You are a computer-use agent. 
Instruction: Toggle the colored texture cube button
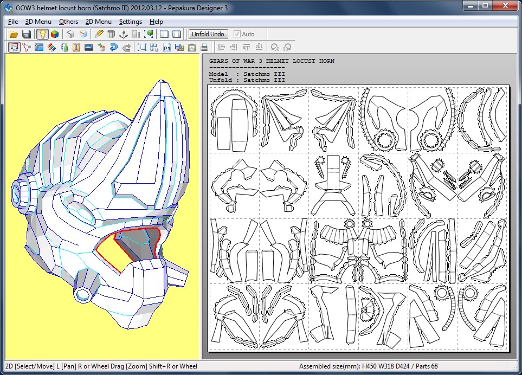point(55,34)
